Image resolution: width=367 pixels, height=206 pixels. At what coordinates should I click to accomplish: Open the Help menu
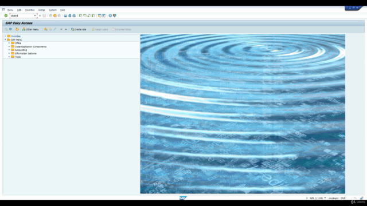63,10
